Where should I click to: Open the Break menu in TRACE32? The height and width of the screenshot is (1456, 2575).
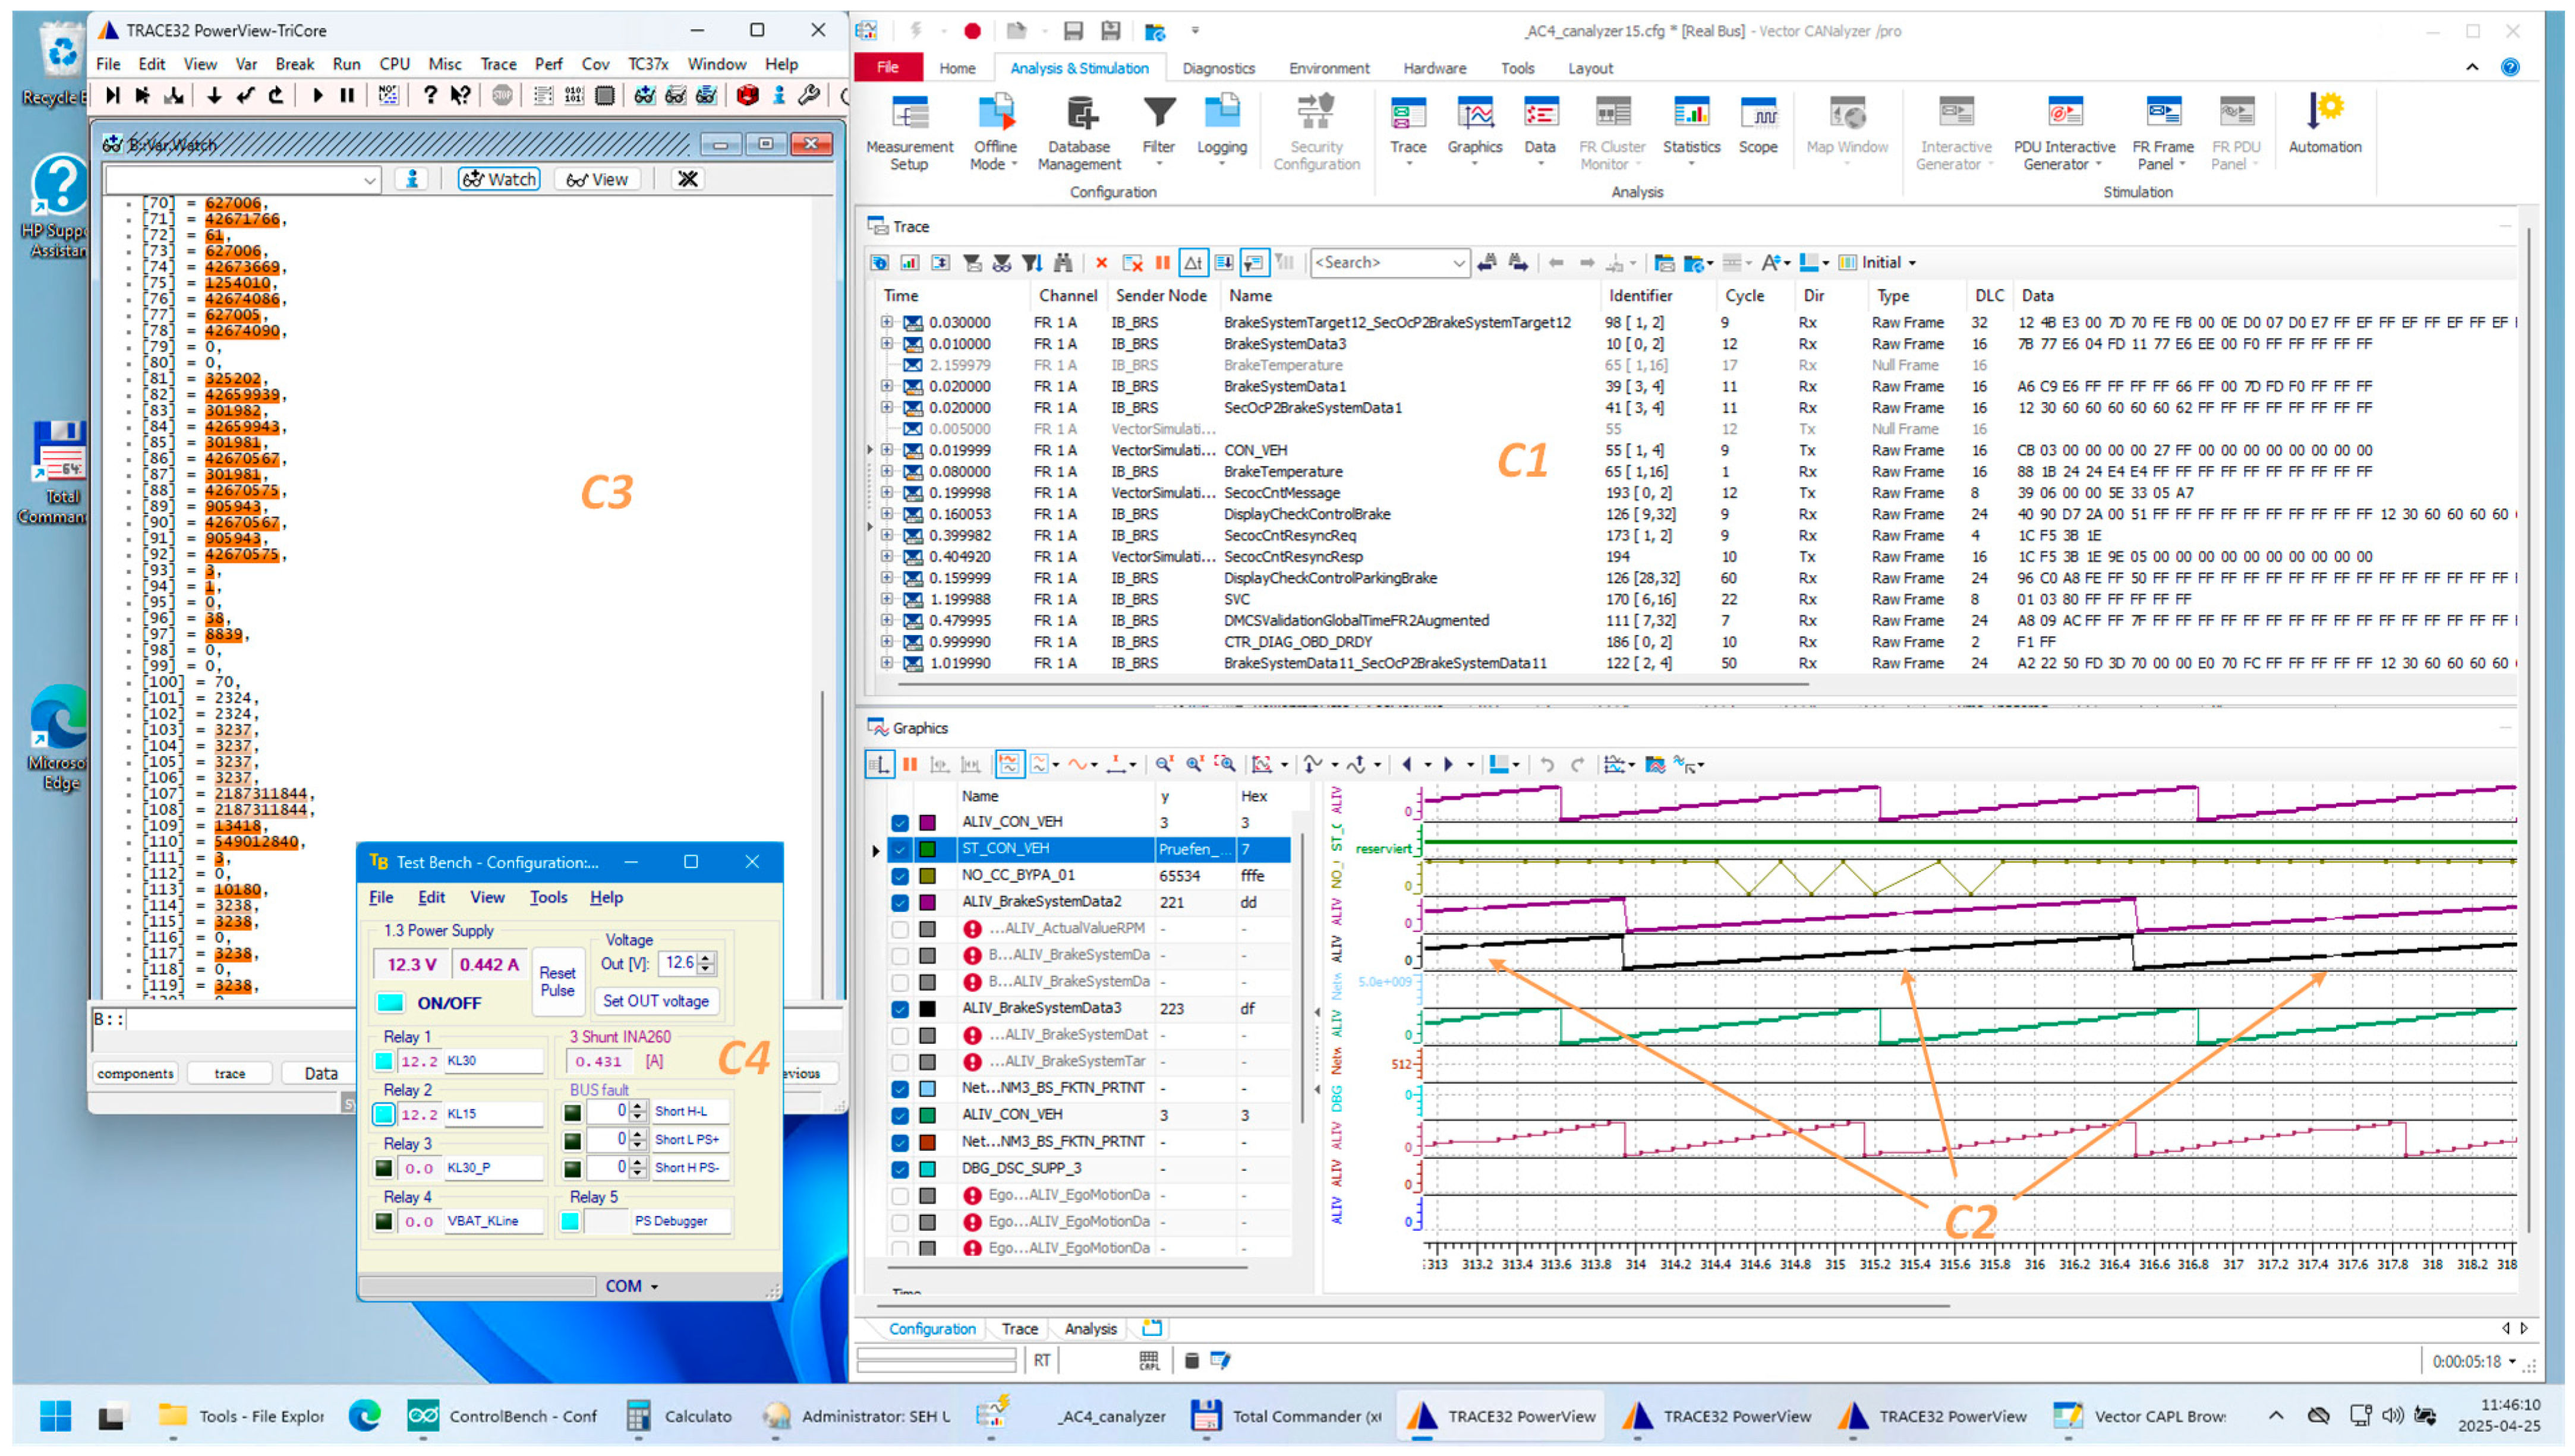coord(294,64)
